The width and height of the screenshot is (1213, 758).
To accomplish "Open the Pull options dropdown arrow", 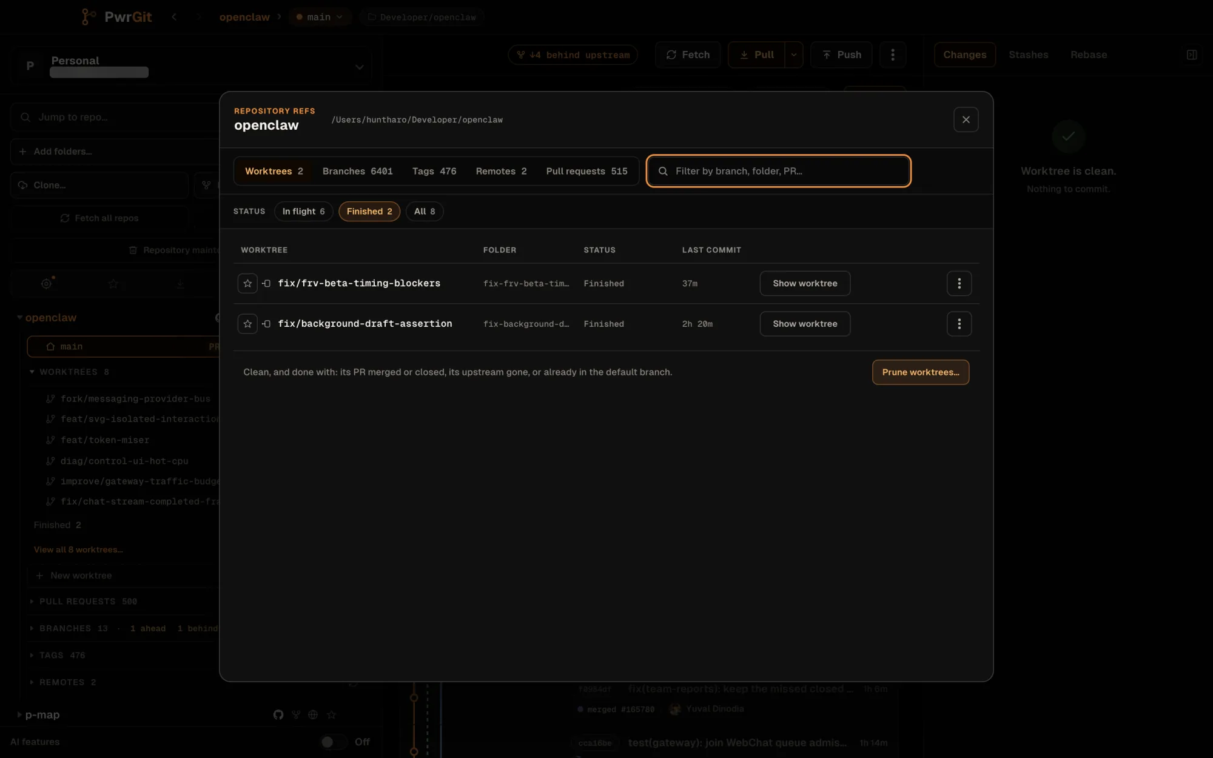I will click(x=794, y=55).
